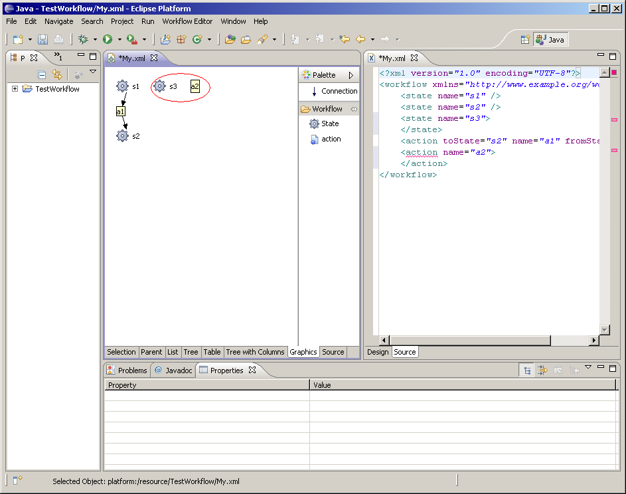Image resolution: width=626 pixels, height=494 pixels.
Task: Open the Java perspective
Action: [550, 40]
